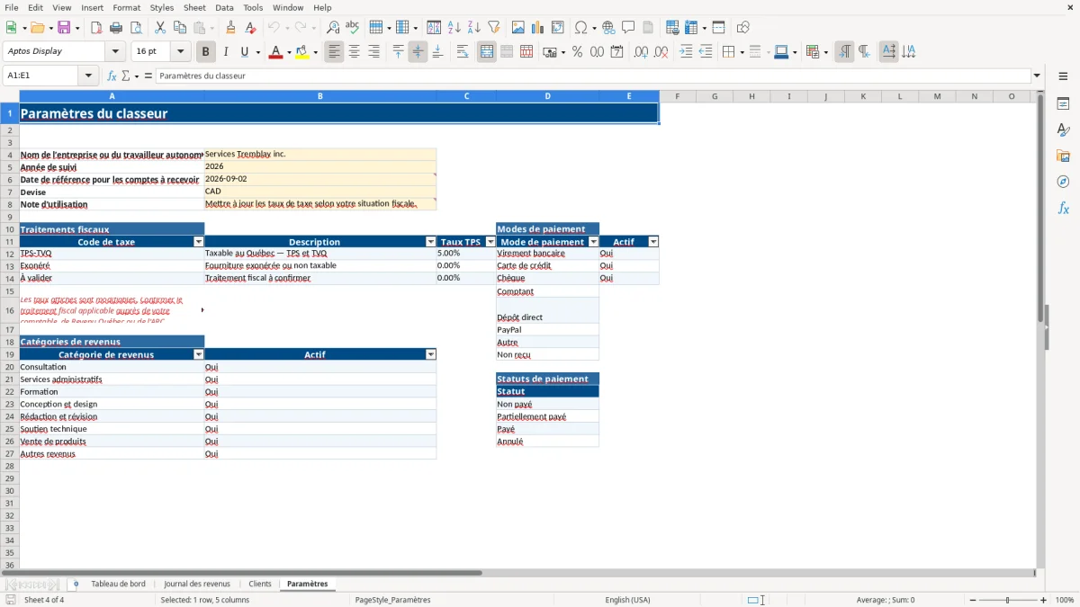
Task: Click the formula bar input line
Action: coord(593,76)
